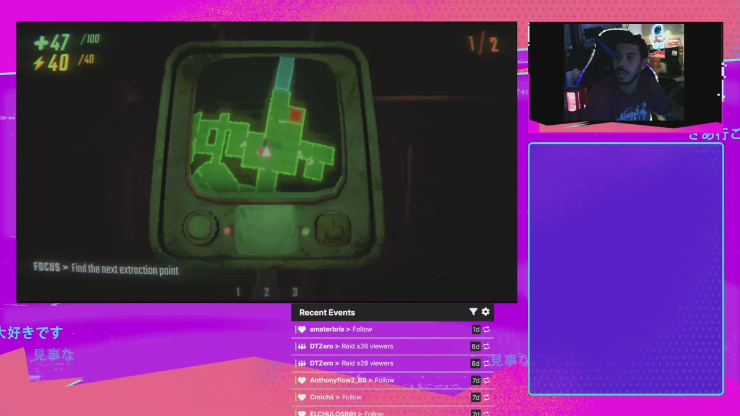Select hotbar slot 2 in the game
740x416 pixels.
click(x=267, y=292)
